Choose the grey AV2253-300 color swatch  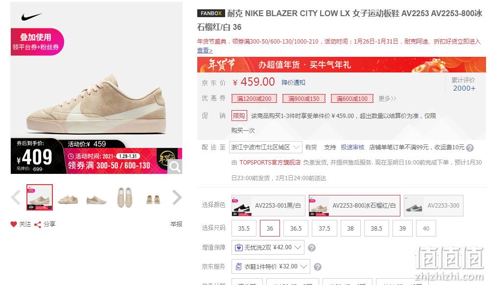[433, 206]
